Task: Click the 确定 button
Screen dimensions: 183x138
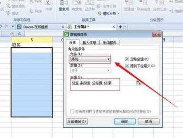Action: [x=125, y=121]
